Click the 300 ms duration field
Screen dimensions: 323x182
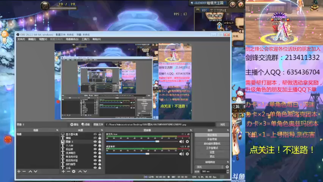point(213,171)
